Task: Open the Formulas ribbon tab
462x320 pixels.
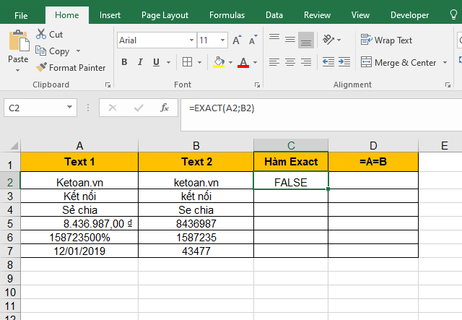Action: pos(227,14)
